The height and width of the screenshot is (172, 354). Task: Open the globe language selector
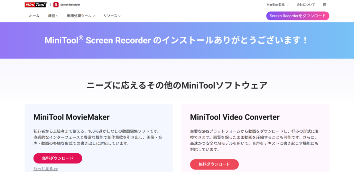click(324, 5)
